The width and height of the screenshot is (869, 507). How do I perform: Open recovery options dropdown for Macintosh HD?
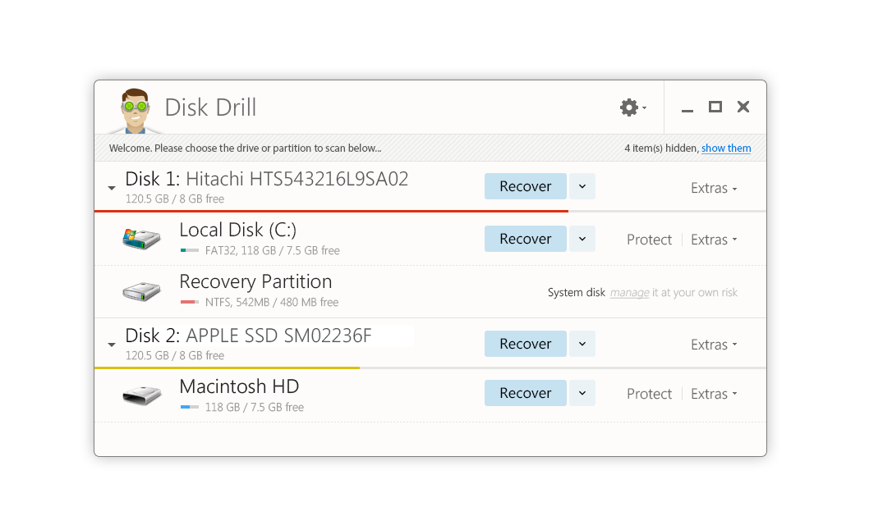tap(582, 393)
